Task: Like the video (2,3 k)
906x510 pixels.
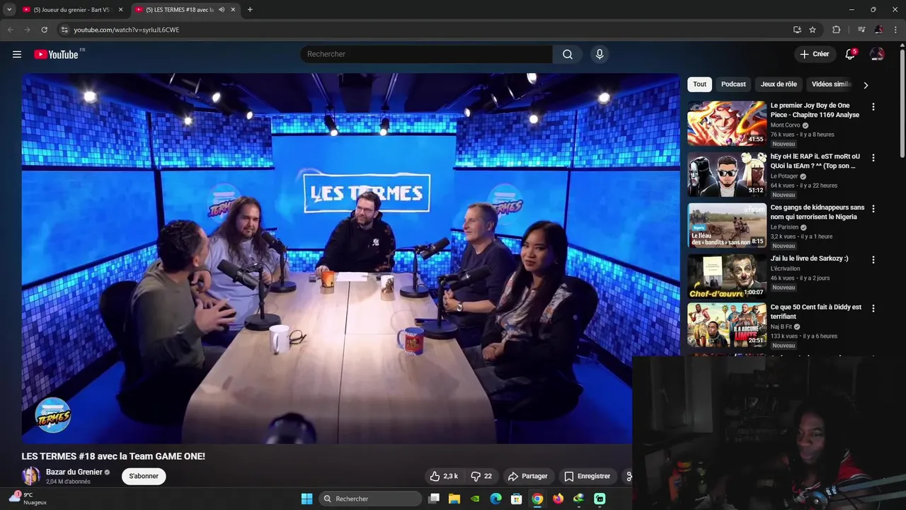Action: [445, 476]
